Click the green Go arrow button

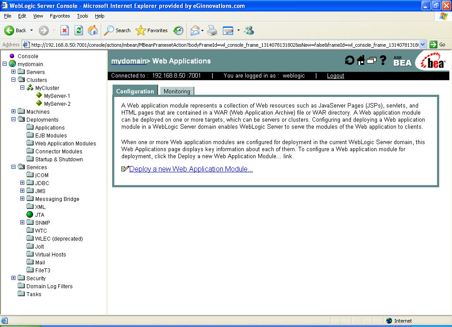433,45
